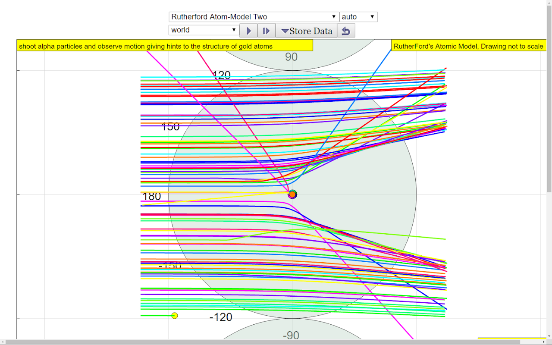
Task: Open the Rutherford Atom-Model Two dropdown
Action: (254, 17)
